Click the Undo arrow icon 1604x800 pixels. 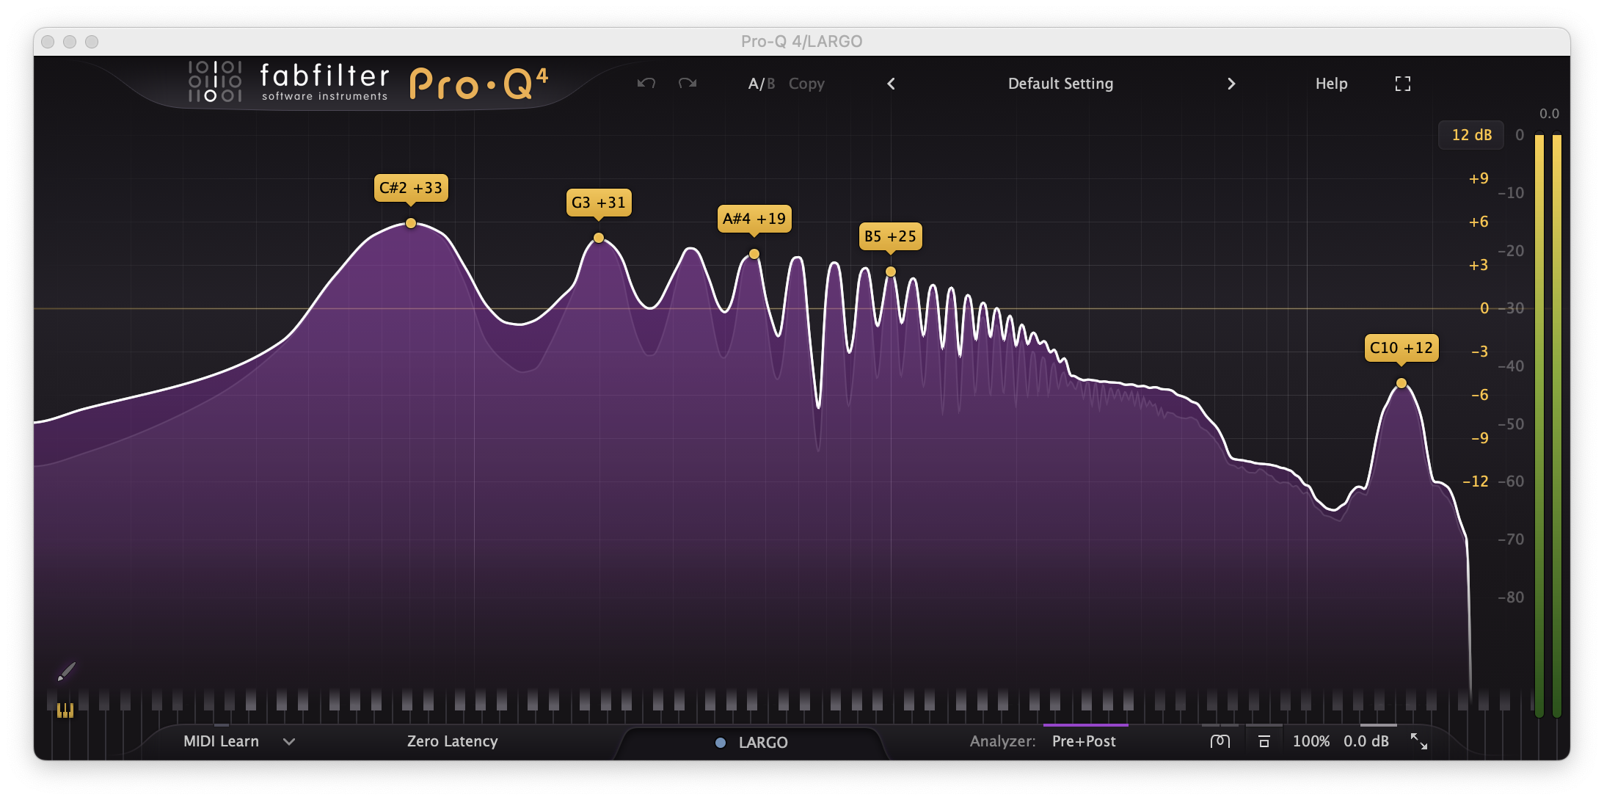pos(646,84)
